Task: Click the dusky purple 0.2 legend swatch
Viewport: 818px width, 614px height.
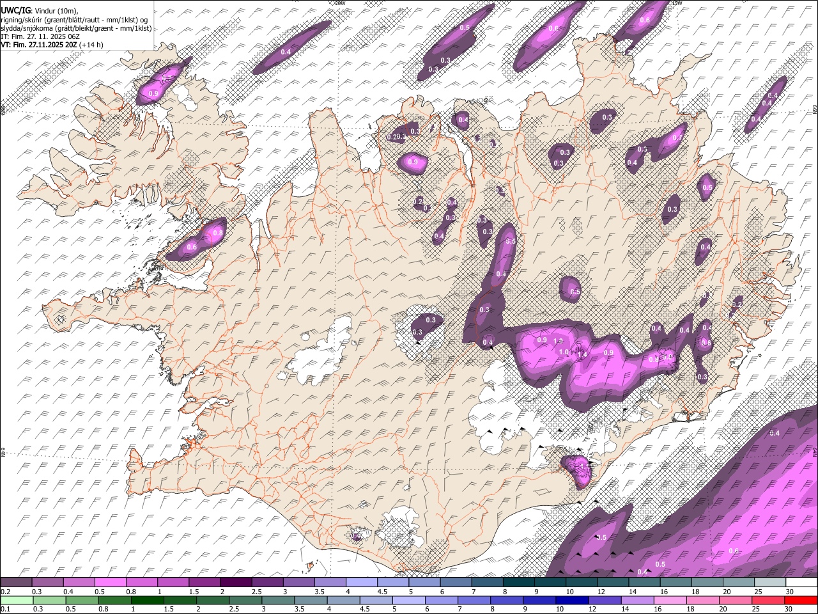Action: (16, 583)
